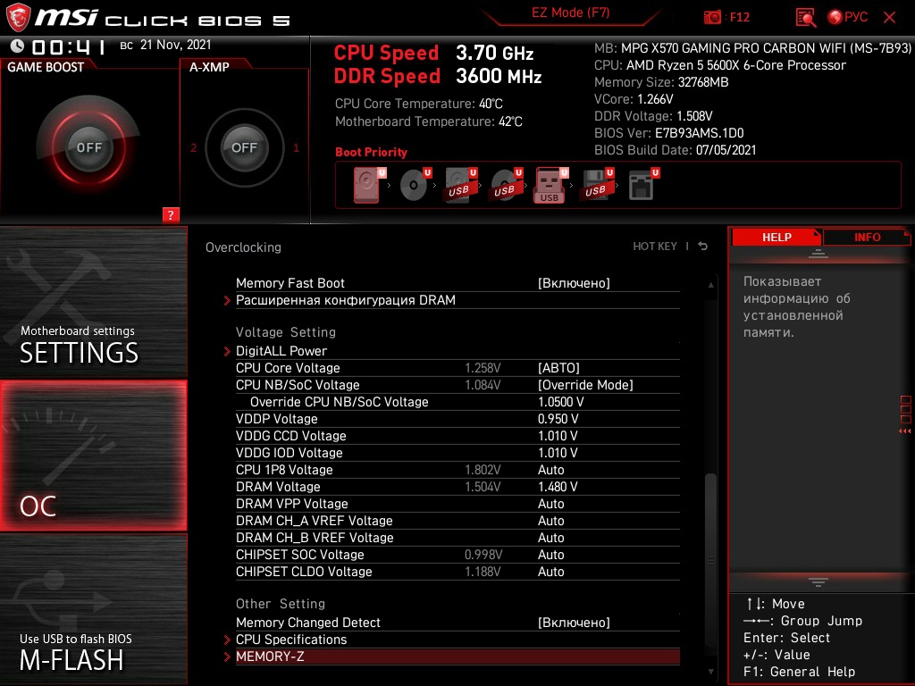Click the Voltage Setting section heading
The image size is (915, 686).
pos(285,332)
